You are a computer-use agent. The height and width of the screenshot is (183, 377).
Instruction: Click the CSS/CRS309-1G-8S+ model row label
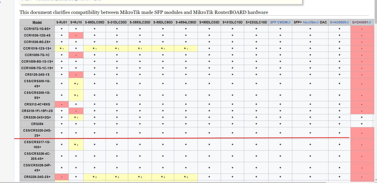point(37,95)
